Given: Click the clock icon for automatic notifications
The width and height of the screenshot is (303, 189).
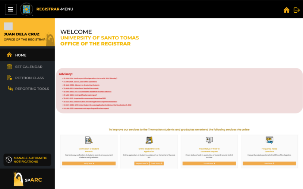Looking at the screenshot, I should [9, 160].
